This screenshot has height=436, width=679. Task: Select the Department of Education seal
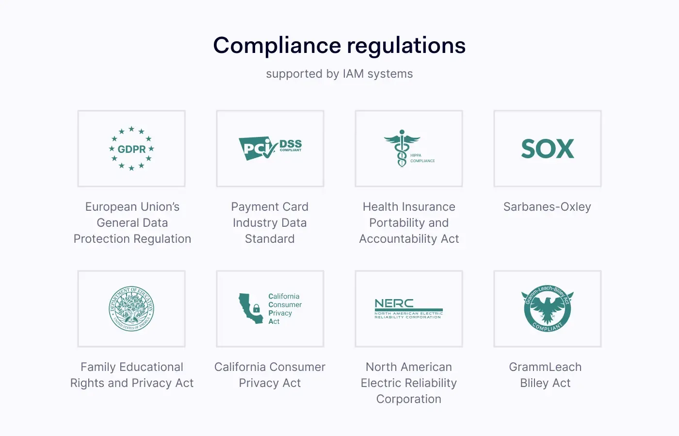coord(131,309)
